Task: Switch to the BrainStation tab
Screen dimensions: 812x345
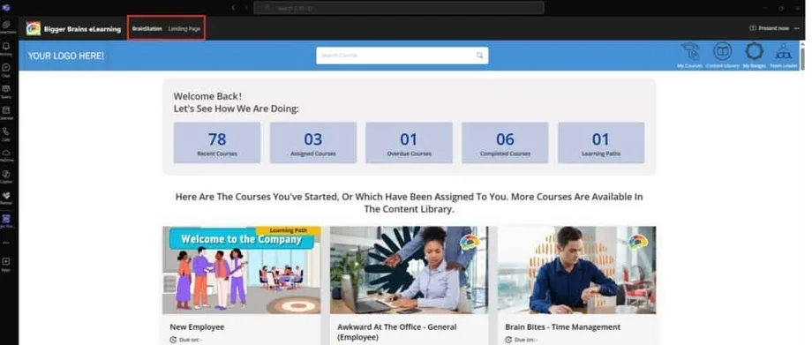Action: (x=147, y=28)
